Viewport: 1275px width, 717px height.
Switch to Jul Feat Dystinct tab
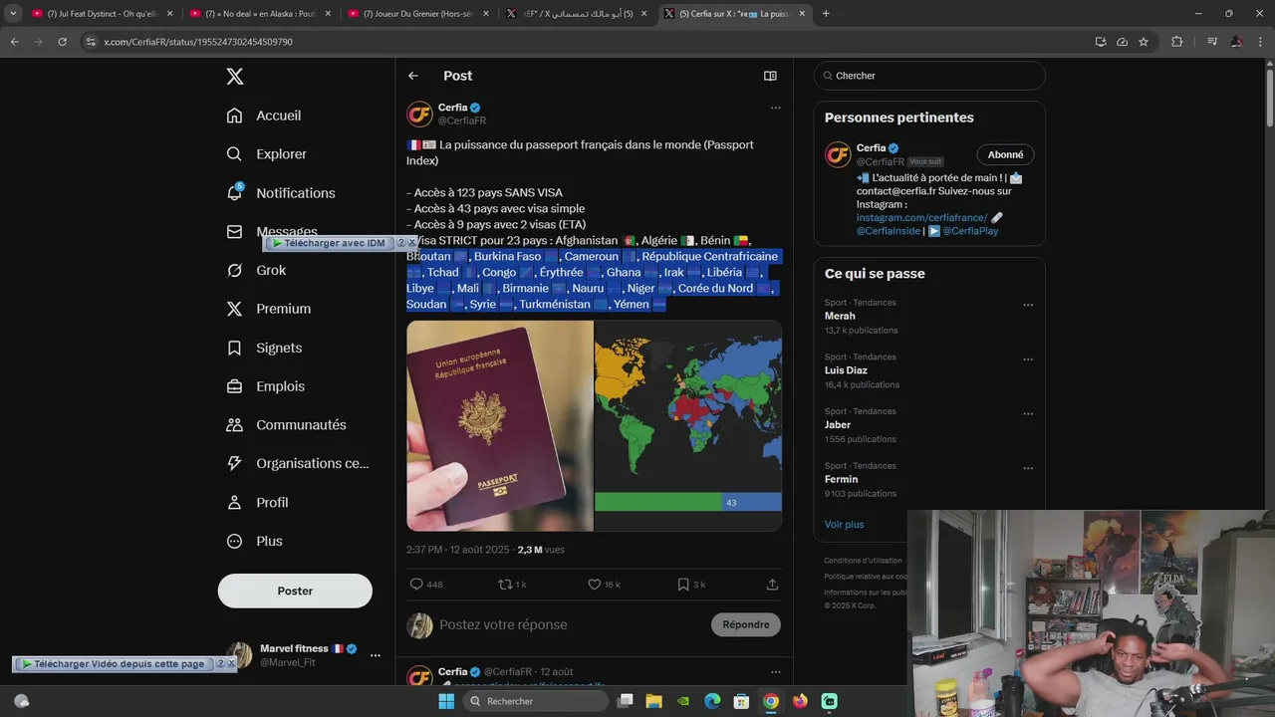click(x=103, y=14)
